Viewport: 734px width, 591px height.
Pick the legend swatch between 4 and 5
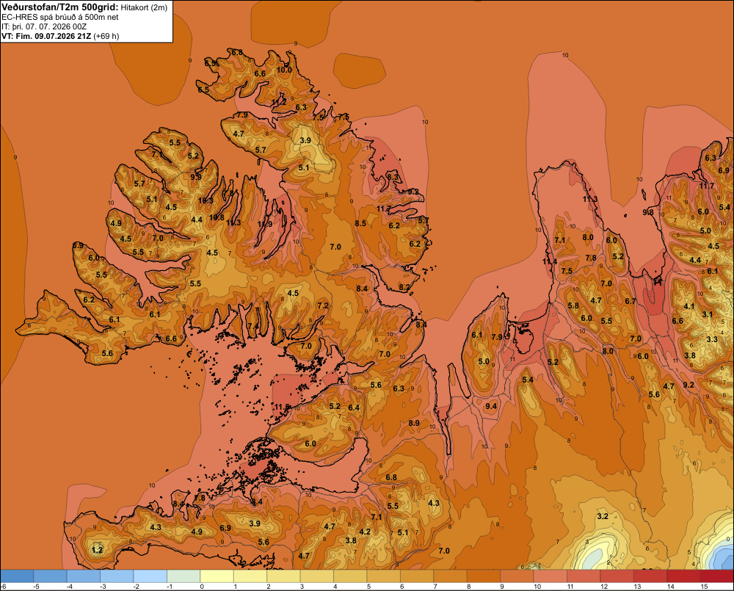click(350, 576)
